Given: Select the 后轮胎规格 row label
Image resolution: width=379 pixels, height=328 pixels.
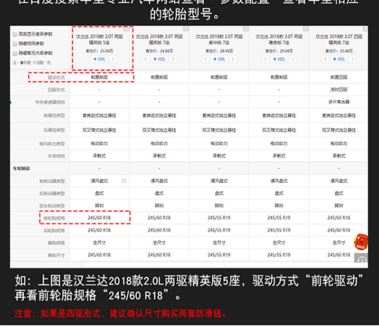Looking at the screenshot, I should pyautogui.click(x=54, y=231).
